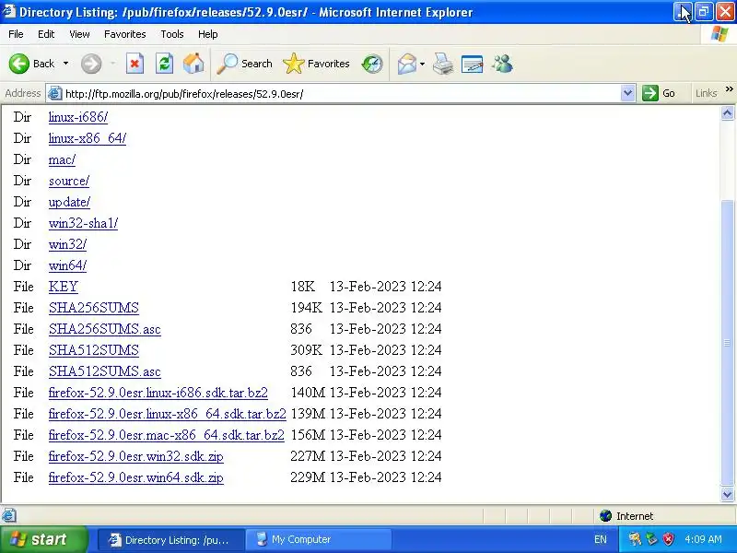Open the Favorites menu
Image resolution: width=737 pixels, height=553 pixels.
[125, 34]
